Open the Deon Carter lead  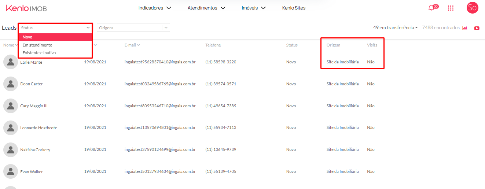coord(32,84)
